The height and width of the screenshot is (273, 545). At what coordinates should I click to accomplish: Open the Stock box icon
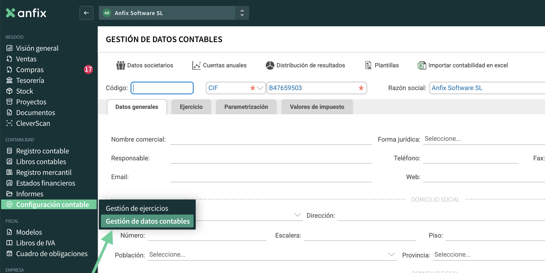(9, 91)
